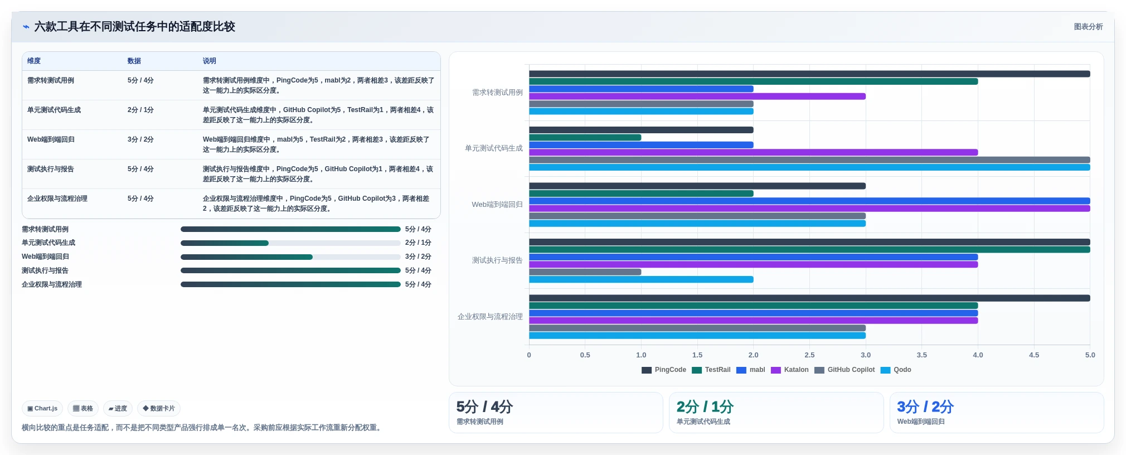
Task: Click the description mentioning PingCode为5，mabl为2
Action: click(x=319, y=85)
